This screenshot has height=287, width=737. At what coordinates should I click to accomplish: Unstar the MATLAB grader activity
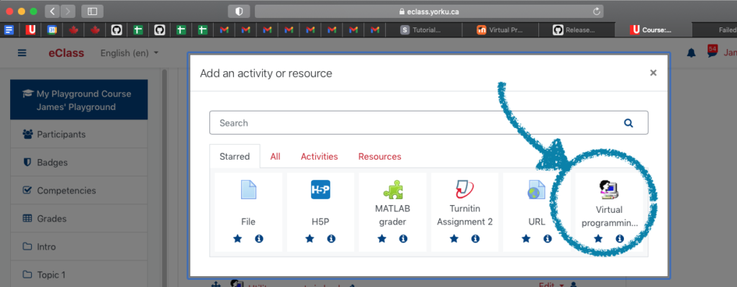pyautogui.click(x=381, y=239)
